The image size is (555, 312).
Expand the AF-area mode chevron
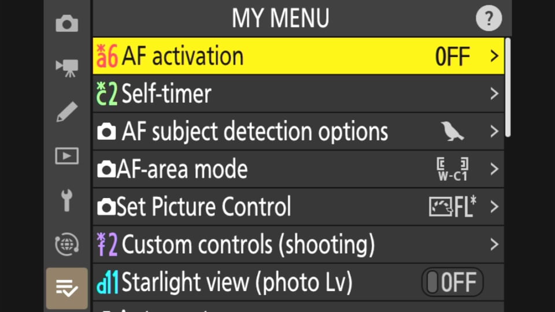pyautogui.click(x=494, y=169)
